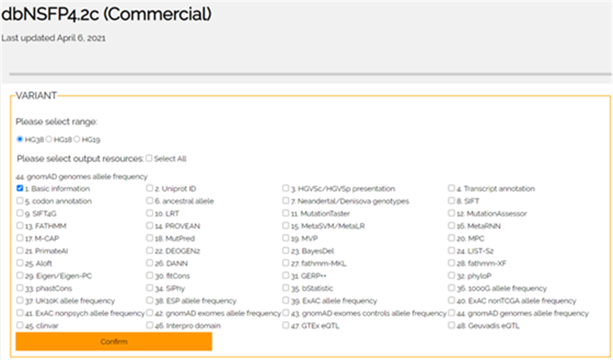Enable the Transcript annotation checkbox
Viewport: 613px width, 360px height.
[451, 189]
